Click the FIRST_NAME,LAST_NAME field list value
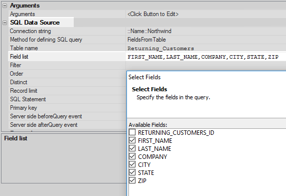This screenshot has height=196, width=286. 203,57
